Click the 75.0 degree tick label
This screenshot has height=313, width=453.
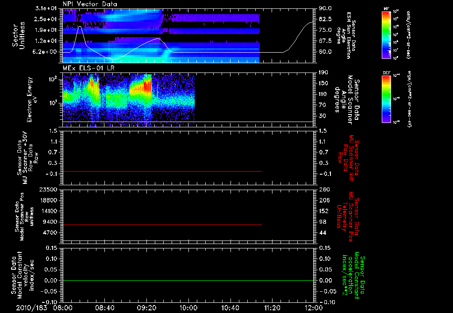(325, 30)
